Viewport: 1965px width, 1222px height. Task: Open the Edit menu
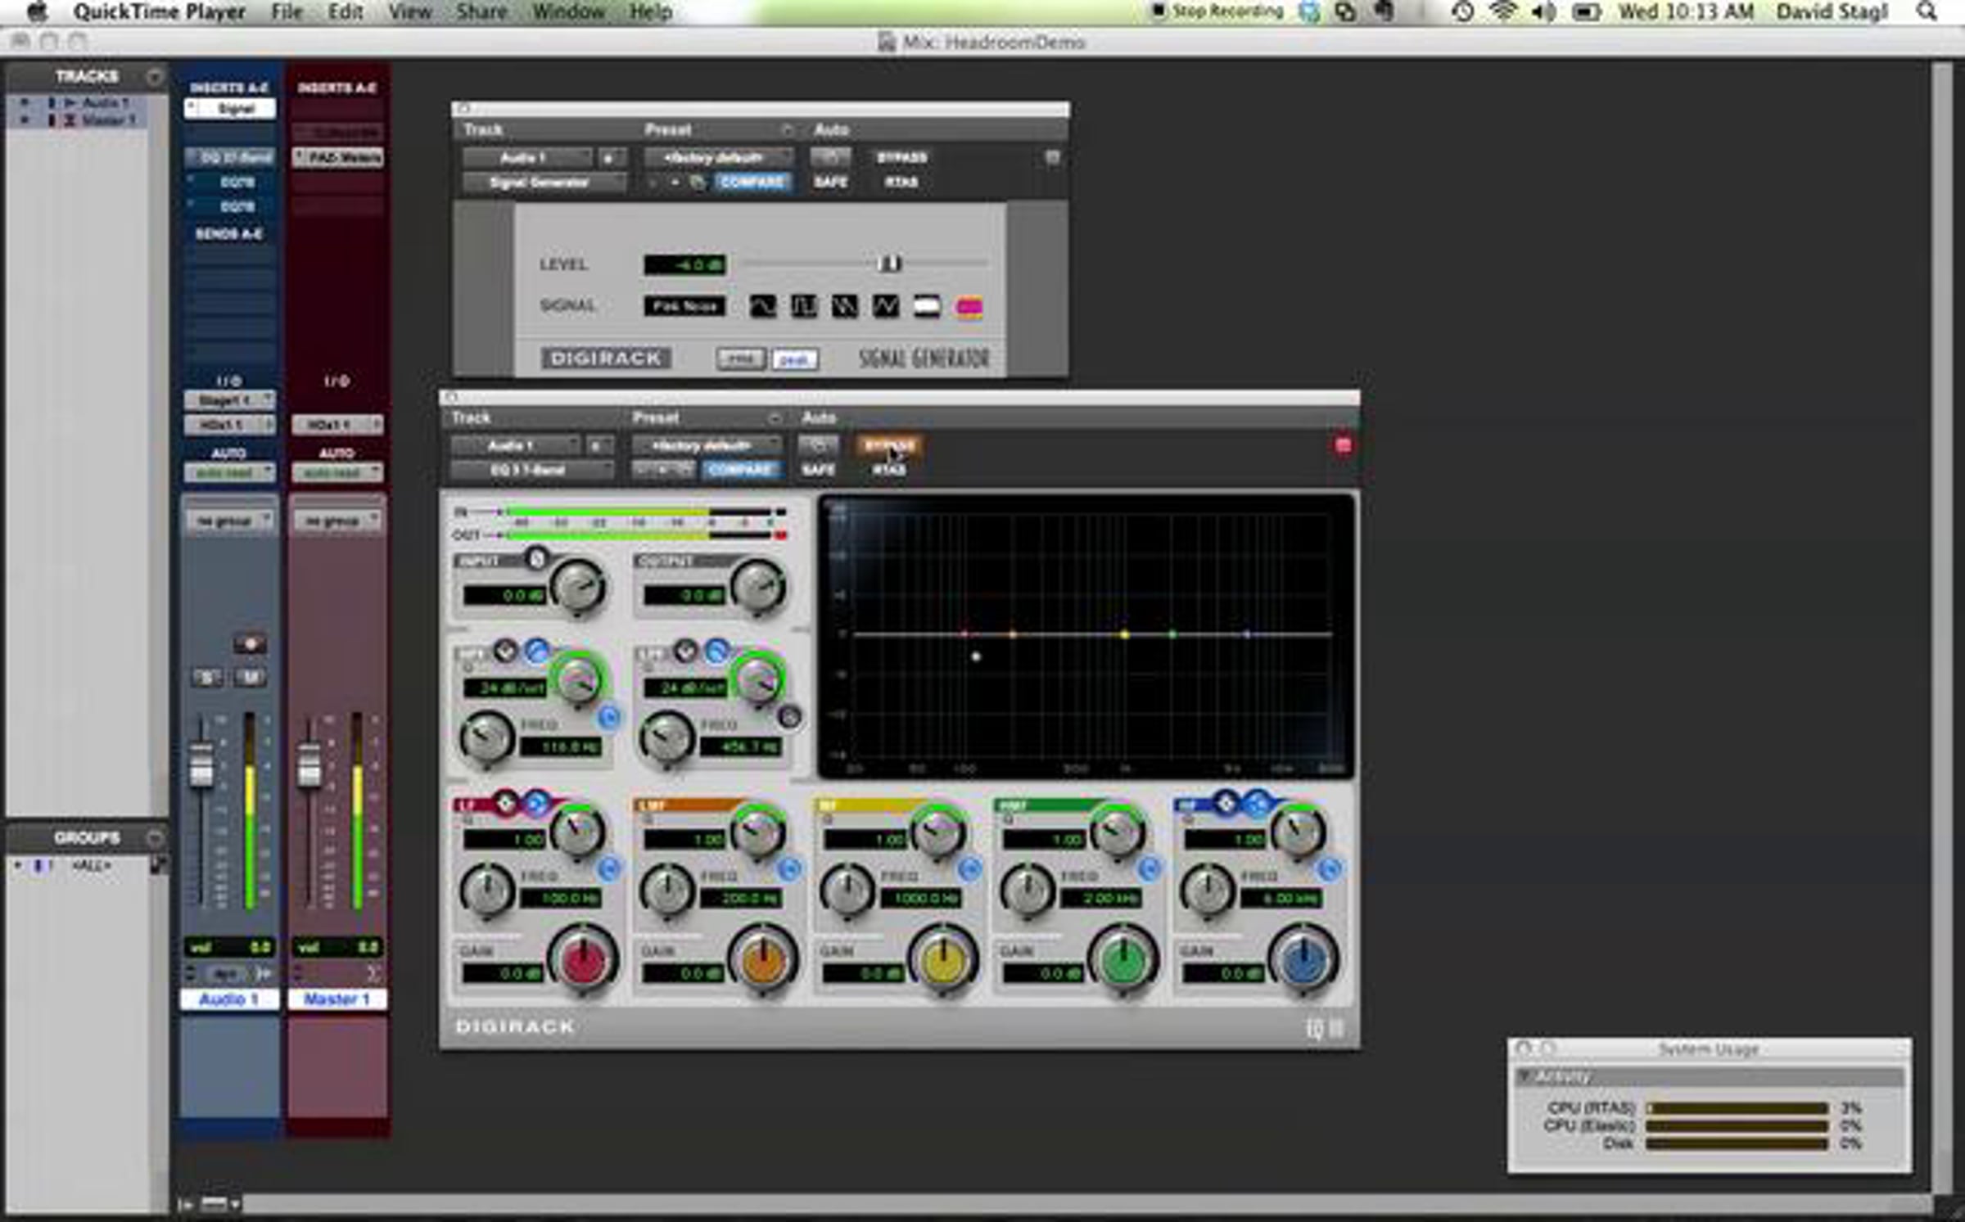(346, 12)
